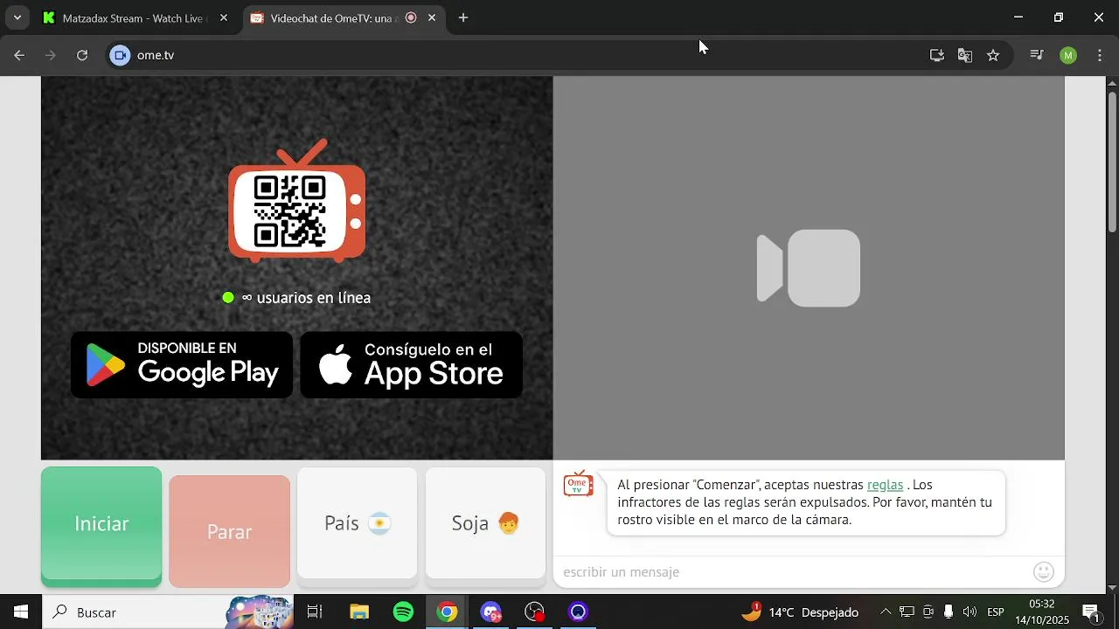Open Discord from the taskbar
This screenshot has width=1119, height=629.
point(490,612)
